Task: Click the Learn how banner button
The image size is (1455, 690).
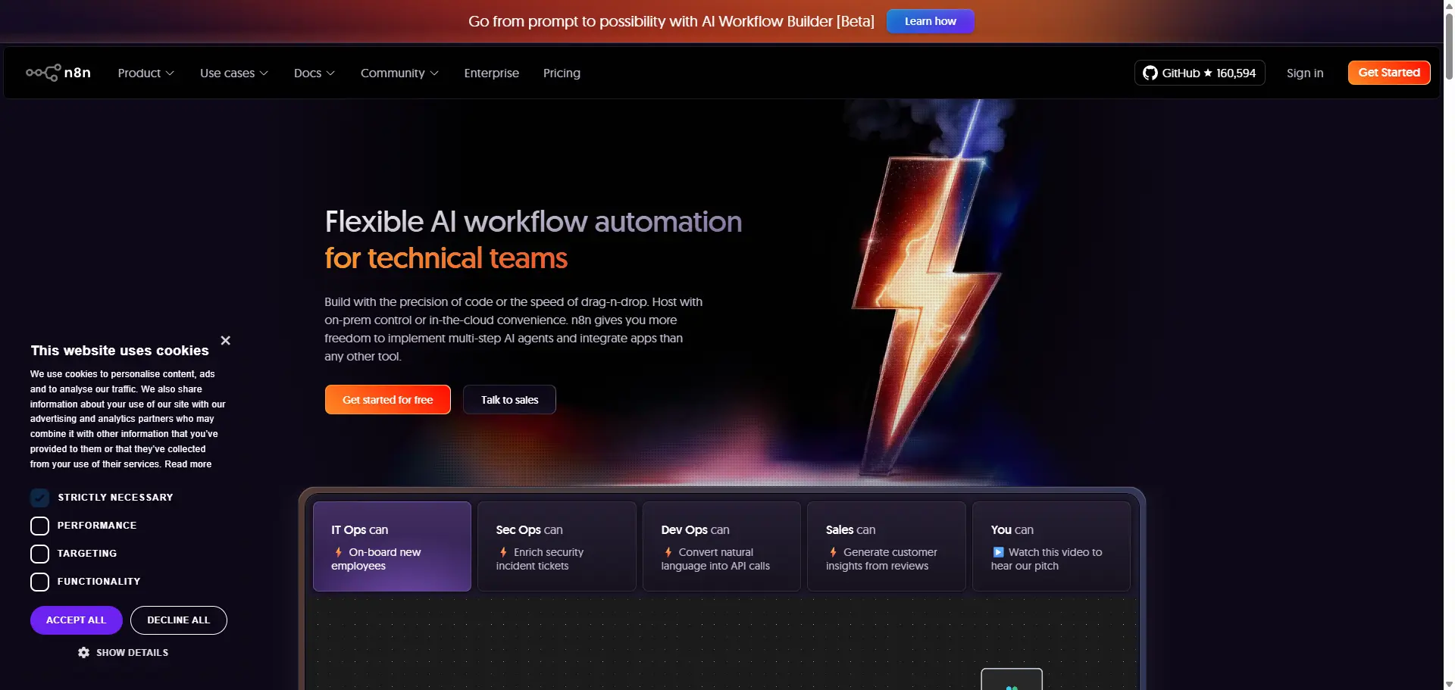Action: point(931,21)
